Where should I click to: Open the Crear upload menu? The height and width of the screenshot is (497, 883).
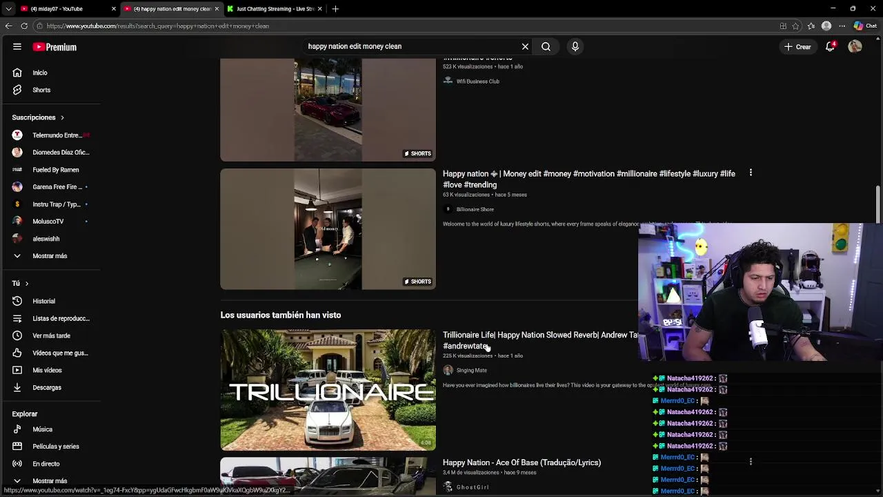click(797, 47)
